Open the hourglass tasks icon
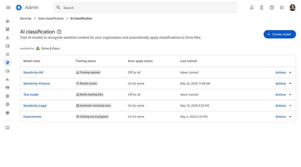The image size is (301, 167). 262,8
